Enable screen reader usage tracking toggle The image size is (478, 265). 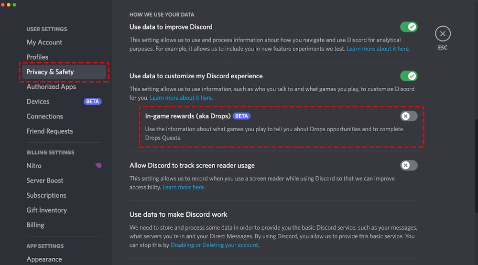point(409,165)
